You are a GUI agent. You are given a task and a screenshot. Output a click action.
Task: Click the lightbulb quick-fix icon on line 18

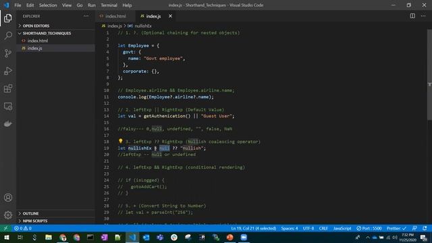tap(120, 141)
